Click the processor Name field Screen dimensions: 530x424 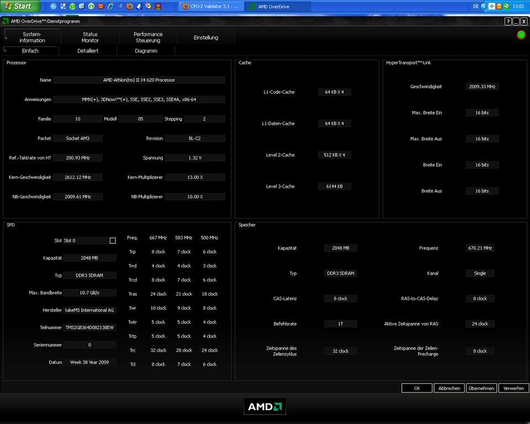click(139, 80)
